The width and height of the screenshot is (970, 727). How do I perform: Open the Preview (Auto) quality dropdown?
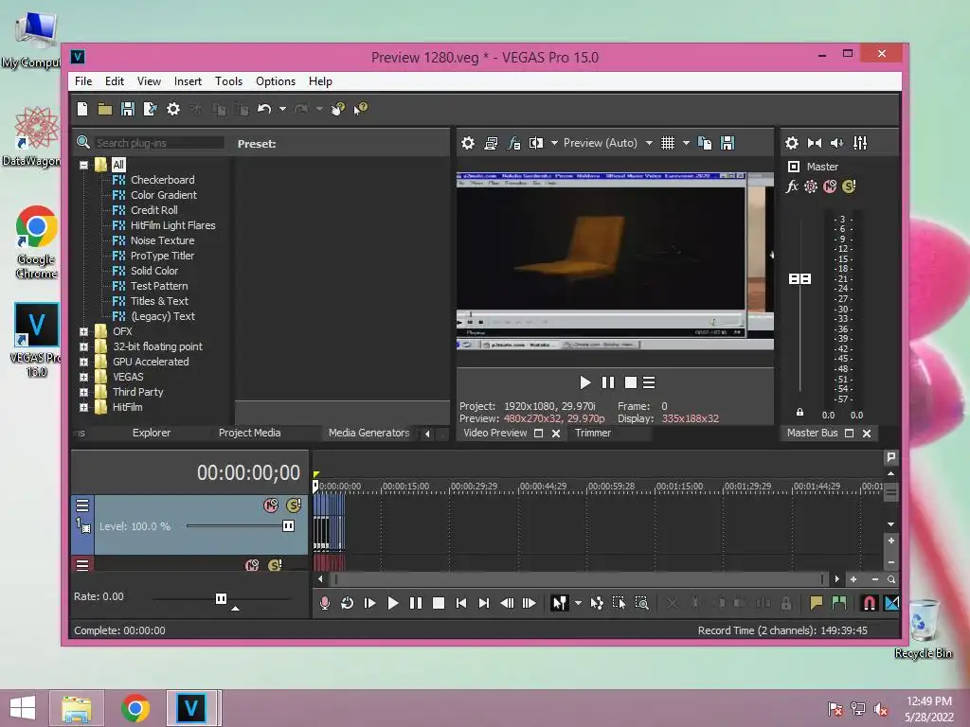coord(649,144)
